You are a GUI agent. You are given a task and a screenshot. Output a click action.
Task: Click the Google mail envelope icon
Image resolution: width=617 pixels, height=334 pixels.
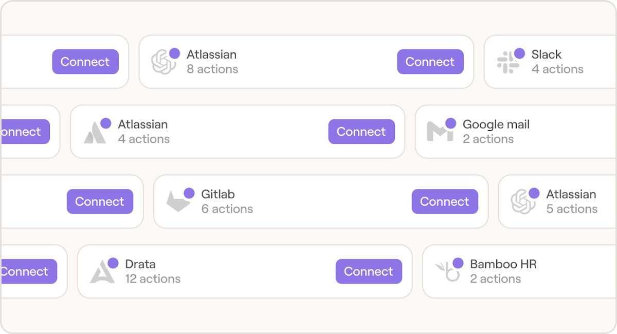(x=440, y=132)
